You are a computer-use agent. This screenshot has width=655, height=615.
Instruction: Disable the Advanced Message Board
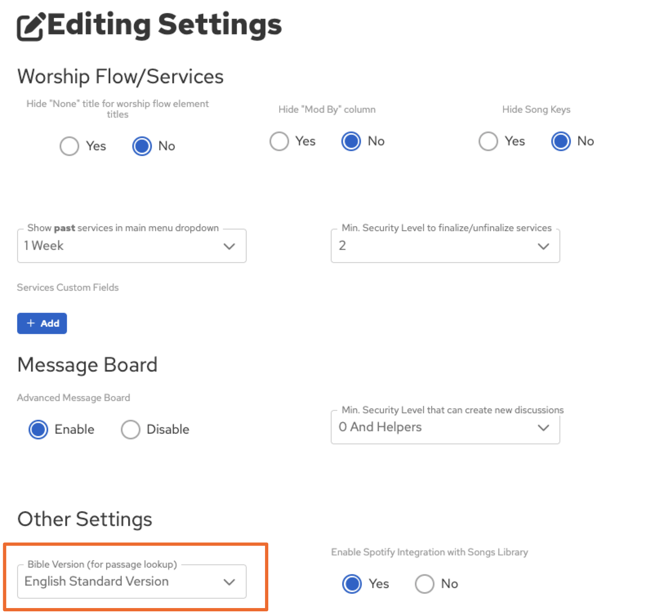[x=131, y=430]
